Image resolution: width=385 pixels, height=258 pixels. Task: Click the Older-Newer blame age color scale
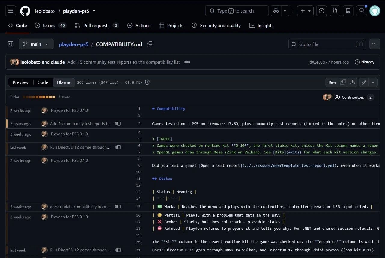[x=39, y=97]
